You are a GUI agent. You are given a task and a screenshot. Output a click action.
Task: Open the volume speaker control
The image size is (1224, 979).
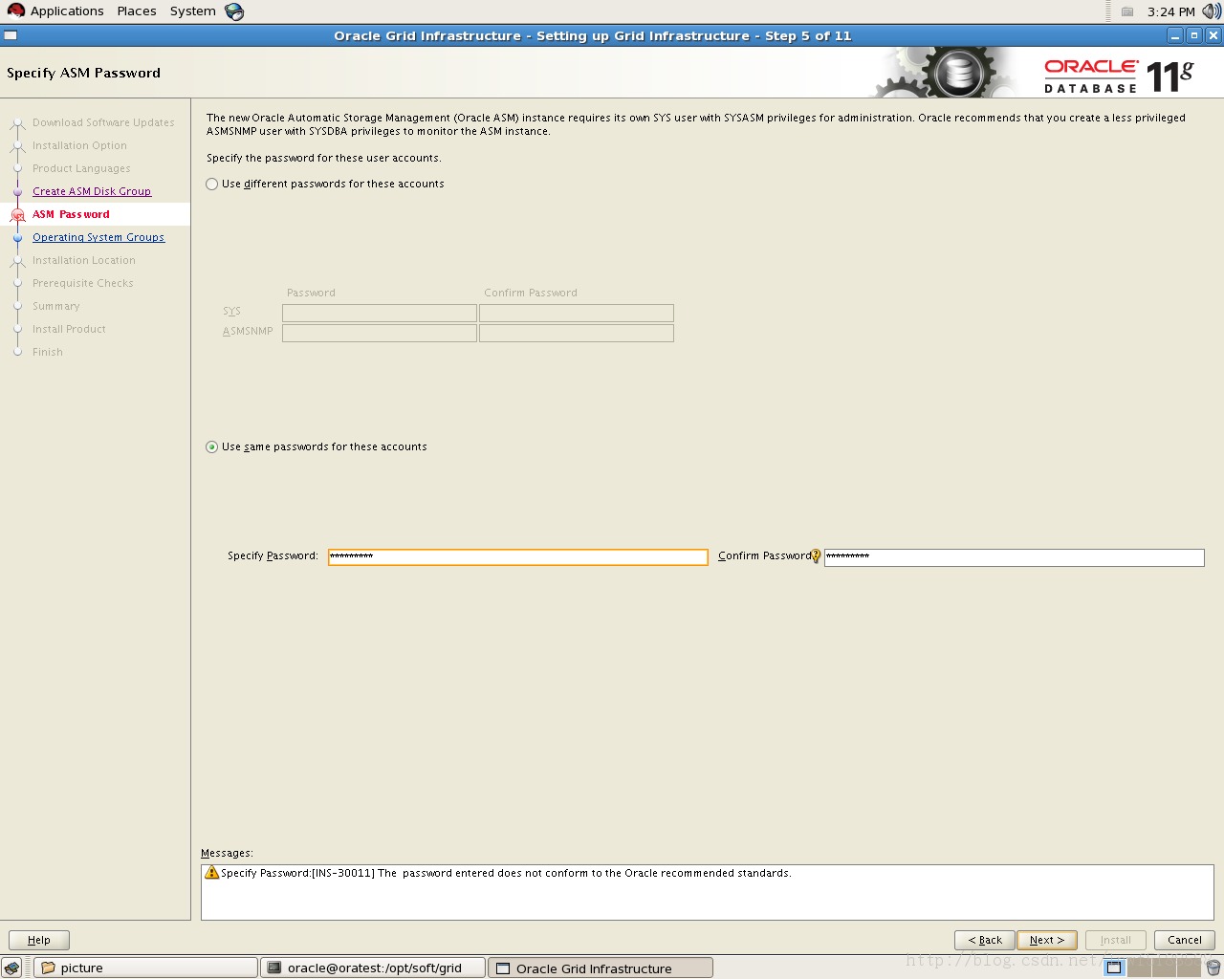[x=1212, y=11]
